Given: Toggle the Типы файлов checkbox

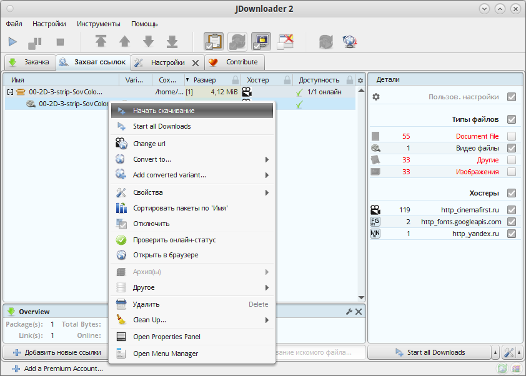Looking at the screenshot, I should click(511, 119).
